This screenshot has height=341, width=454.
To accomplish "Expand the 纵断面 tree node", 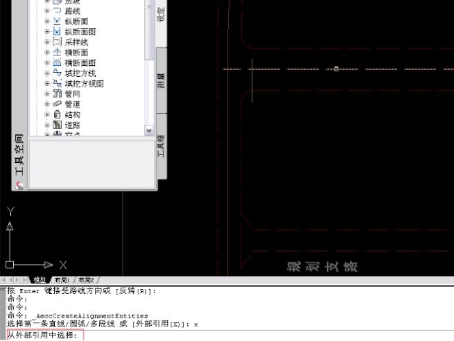I will [47, 21].
